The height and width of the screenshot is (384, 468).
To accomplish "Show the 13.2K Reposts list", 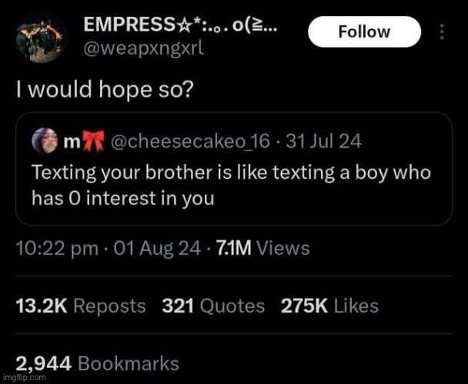I will pos(81,306).
